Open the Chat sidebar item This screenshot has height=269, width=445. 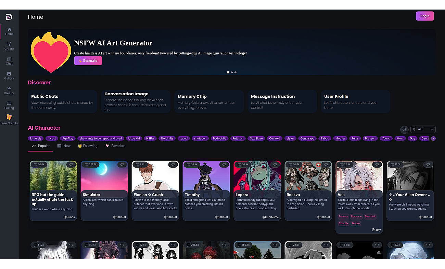[x=9, y=61]
